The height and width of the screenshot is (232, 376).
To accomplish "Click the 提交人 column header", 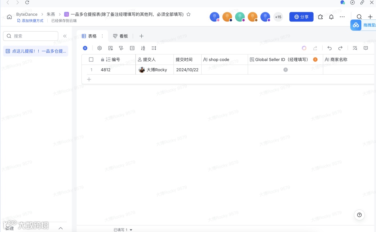I will coord(155,60).
